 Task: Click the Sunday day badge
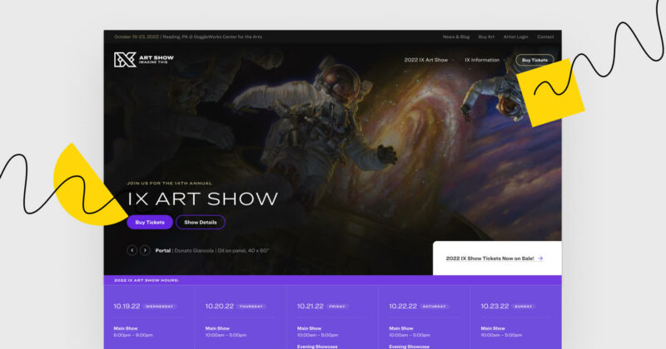(x=524, y=306)
